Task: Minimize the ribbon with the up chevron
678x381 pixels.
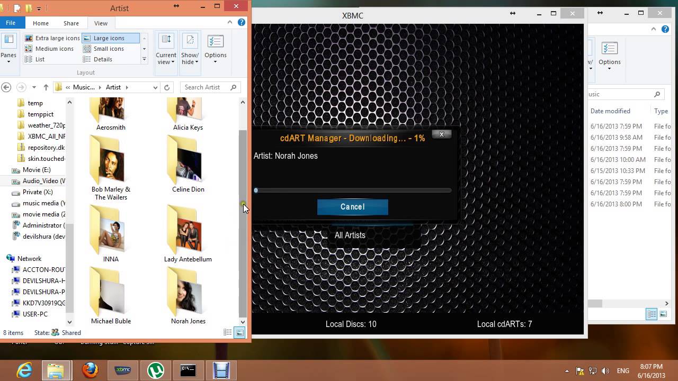Action: [x=230, y=22]
